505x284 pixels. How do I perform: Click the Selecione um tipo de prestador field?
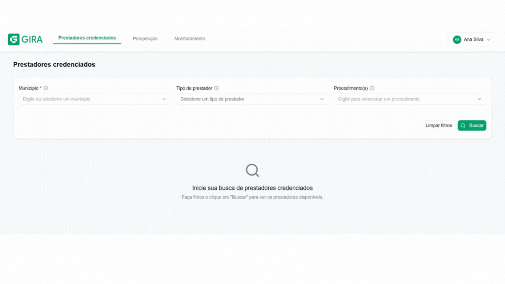(249, 99)
